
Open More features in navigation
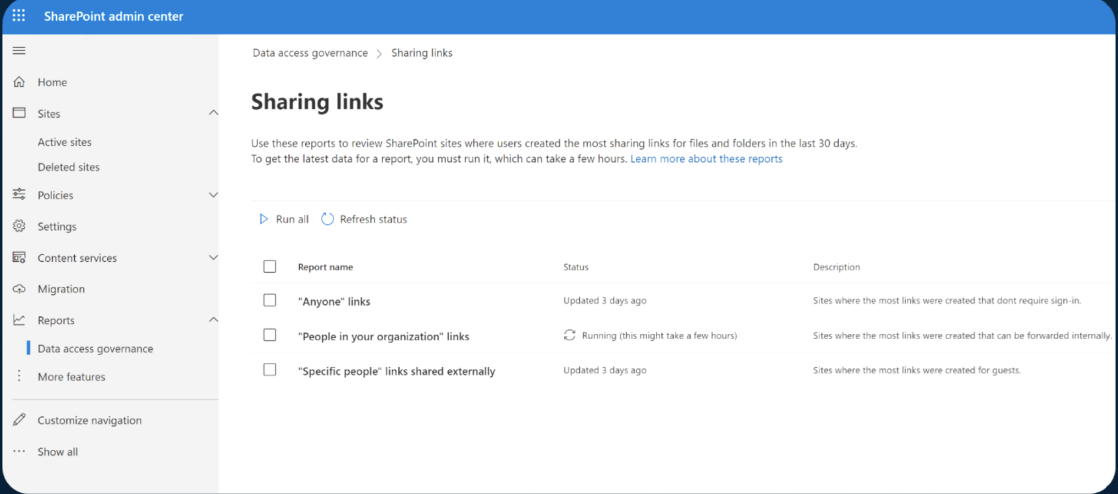tap(72, 377)
